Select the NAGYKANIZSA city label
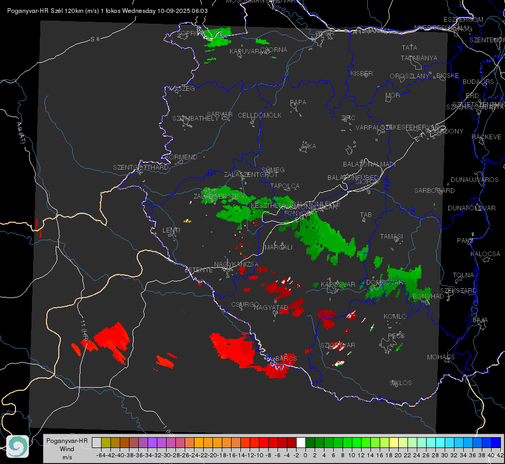The width and height of the screenshot is (505, 464). pos(236,264)
